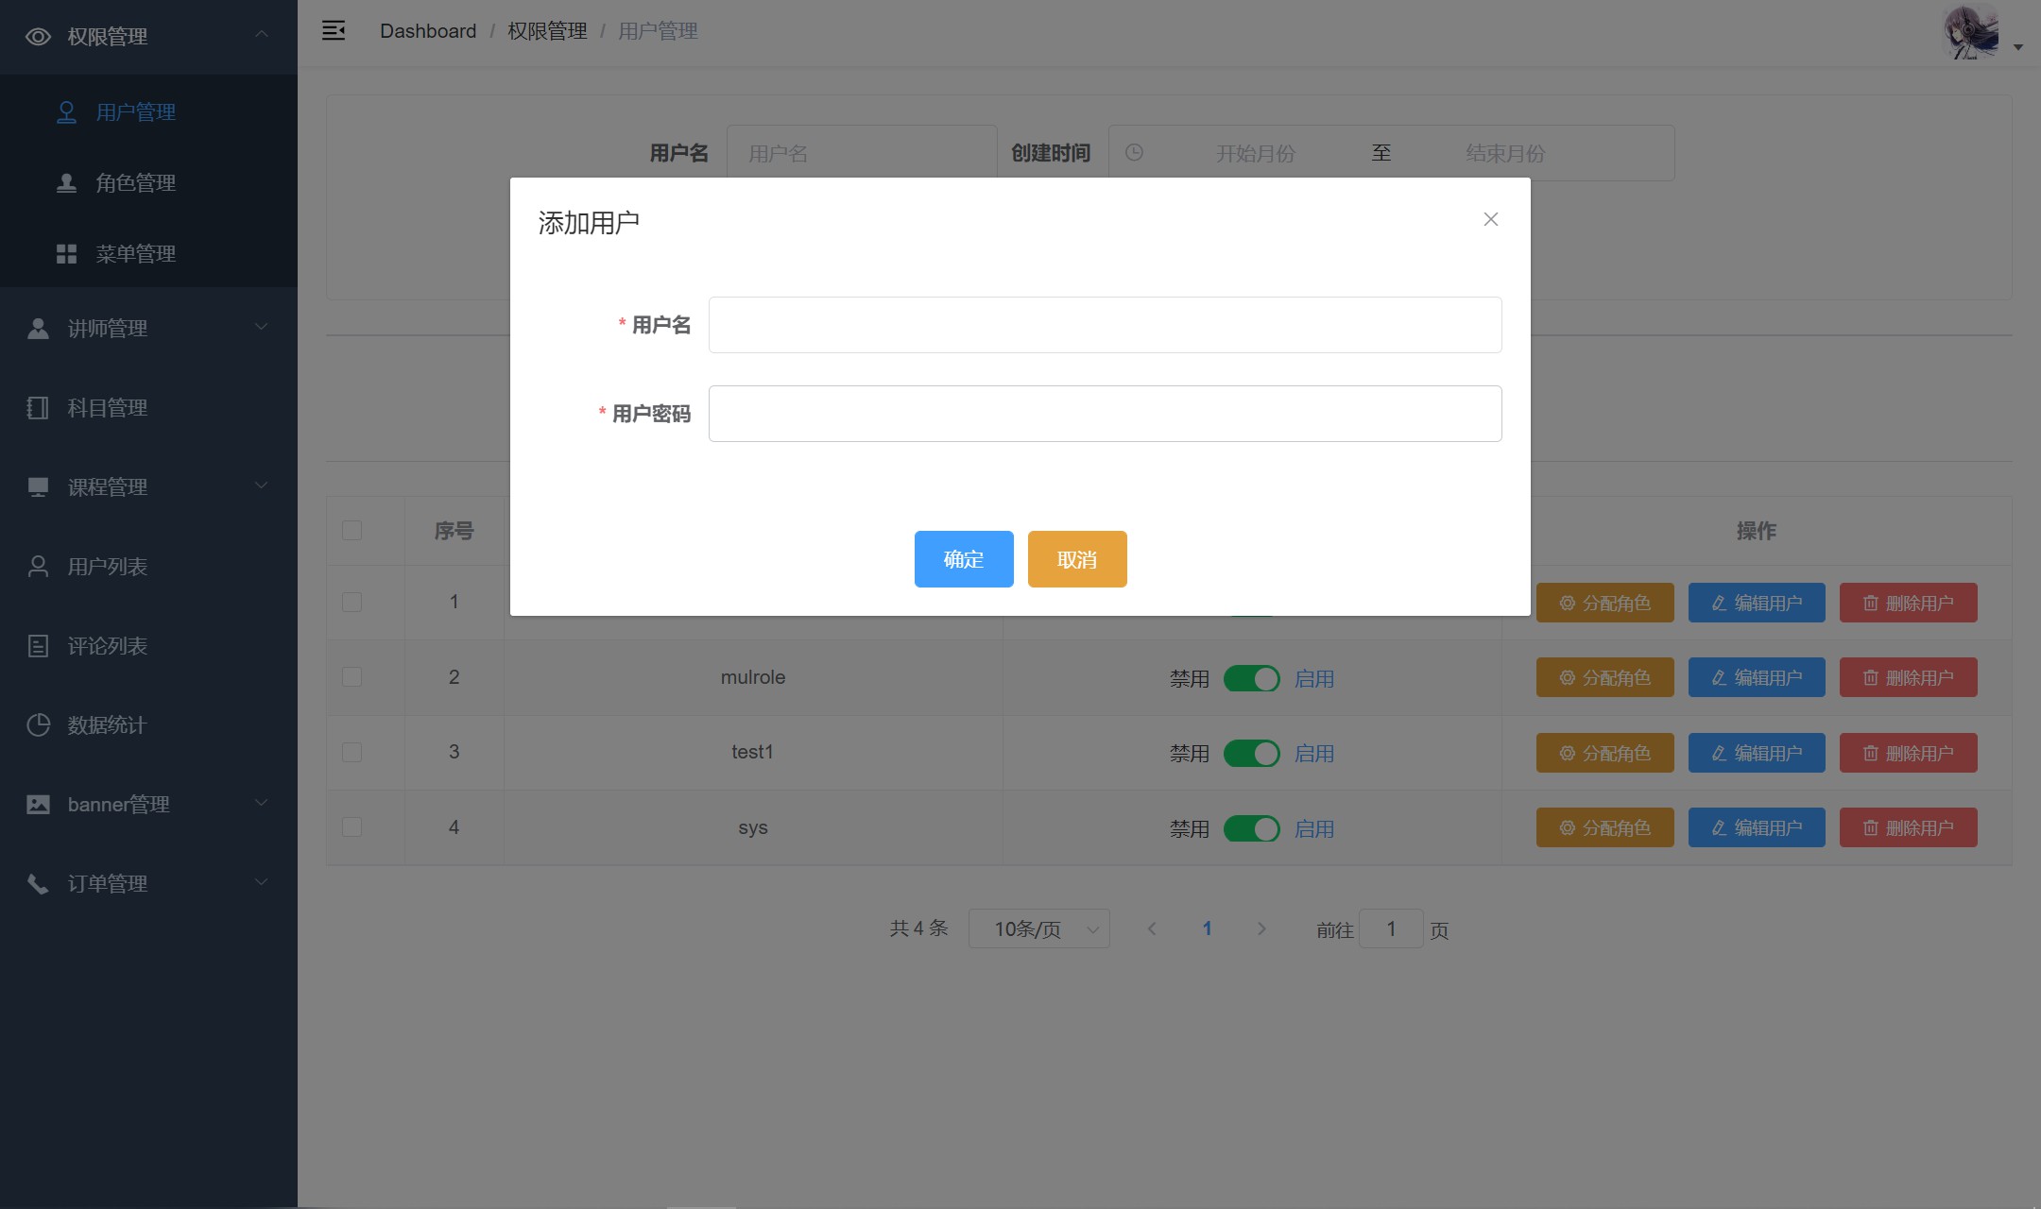Screen dimensions: 2041x1209
Task: Toggle the status switch for sys user
Action: (1251, 829)
